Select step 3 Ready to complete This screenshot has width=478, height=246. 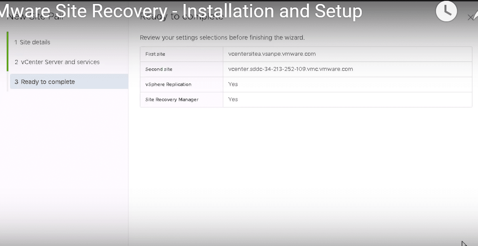pyautogui.click(x=69, y=82)
